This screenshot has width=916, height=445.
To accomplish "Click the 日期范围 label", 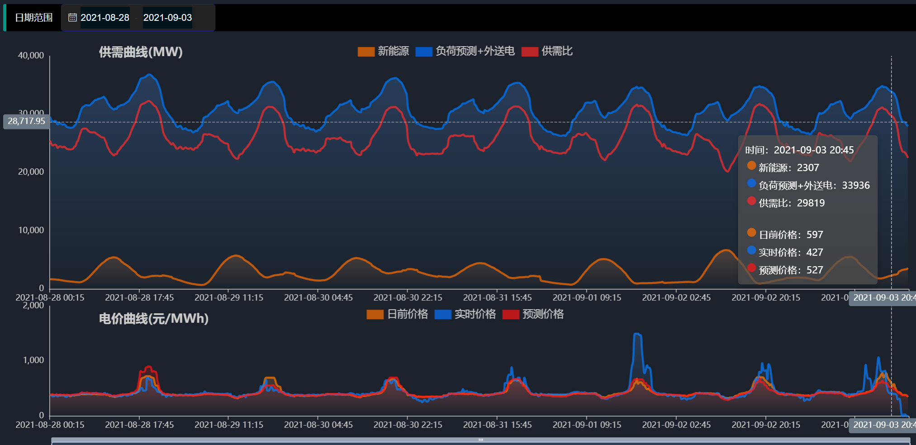I will (33, 18).
